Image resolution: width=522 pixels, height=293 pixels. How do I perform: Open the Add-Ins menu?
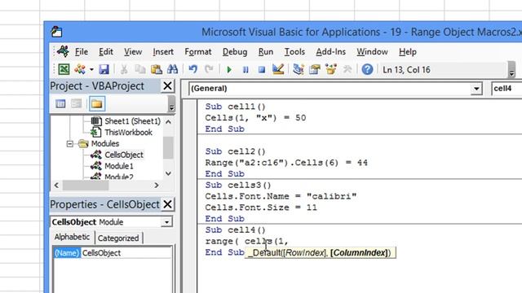point(331,52)
